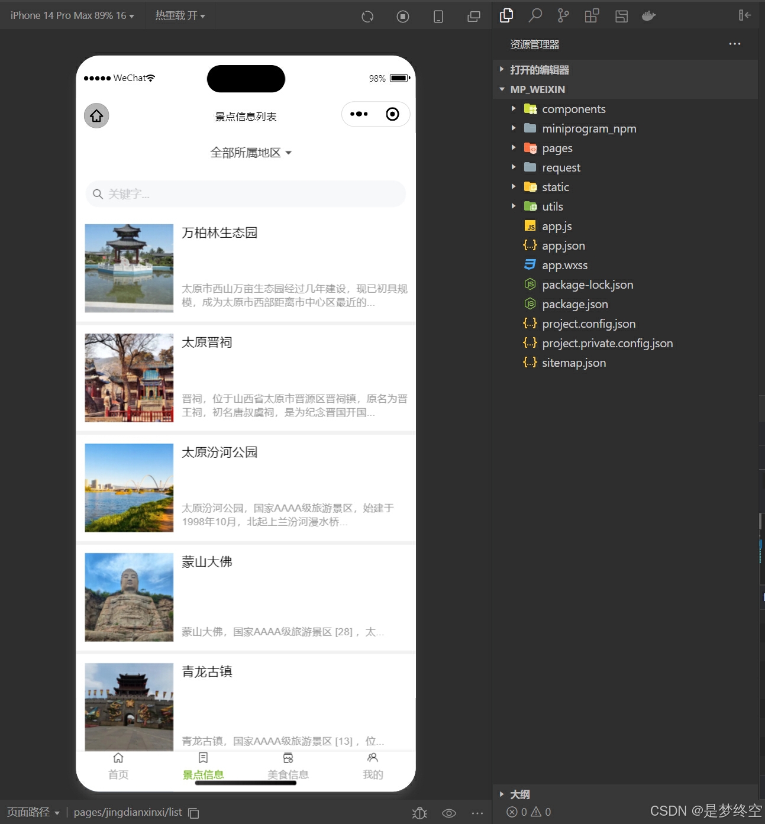Open app.js file

556,226
